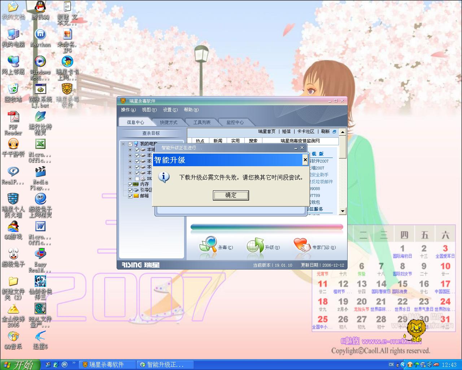Image resolution: width=462 pixels, height=370 pixels.
Task: Select 迅雷5 desktop icon
Action: (40, 340)
